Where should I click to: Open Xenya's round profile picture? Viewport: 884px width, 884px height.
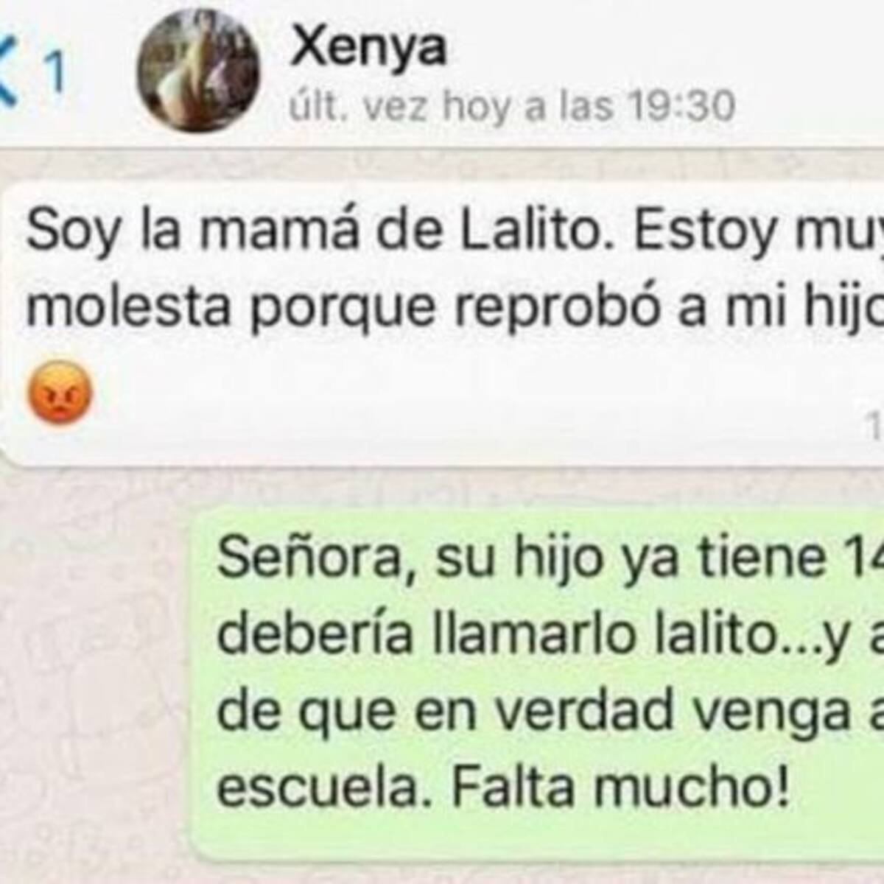[x=199, y=71]
